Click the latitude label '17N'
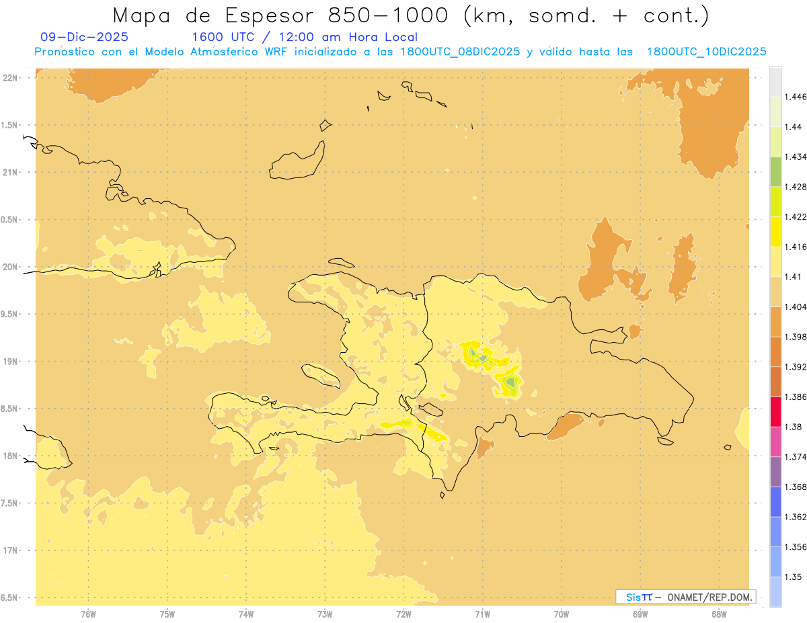Screen dimensions: 807x623 [x=11, y=550]
